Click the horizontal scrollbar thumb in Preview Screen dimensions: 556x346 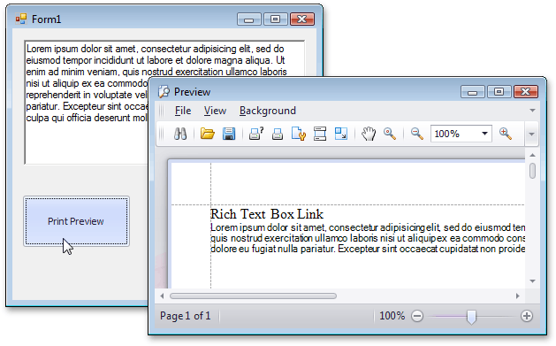click(x=253, y=296)
